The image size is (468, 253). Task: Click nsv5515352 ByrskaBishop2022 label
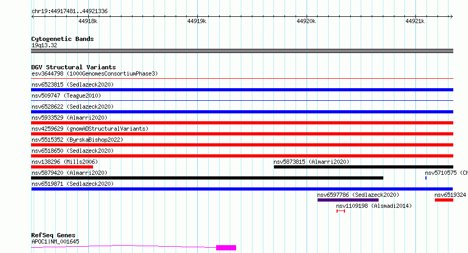[x=77, y=140]
